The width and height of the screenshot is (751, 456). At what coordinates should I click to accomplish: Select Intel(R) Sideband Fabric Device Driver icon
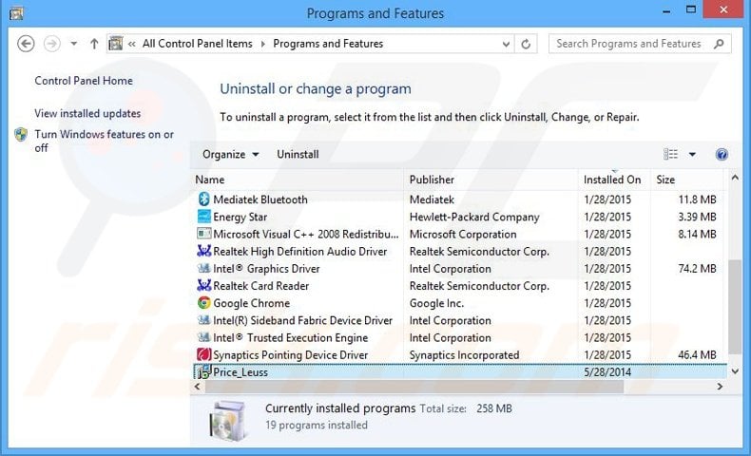coord(204,319)
